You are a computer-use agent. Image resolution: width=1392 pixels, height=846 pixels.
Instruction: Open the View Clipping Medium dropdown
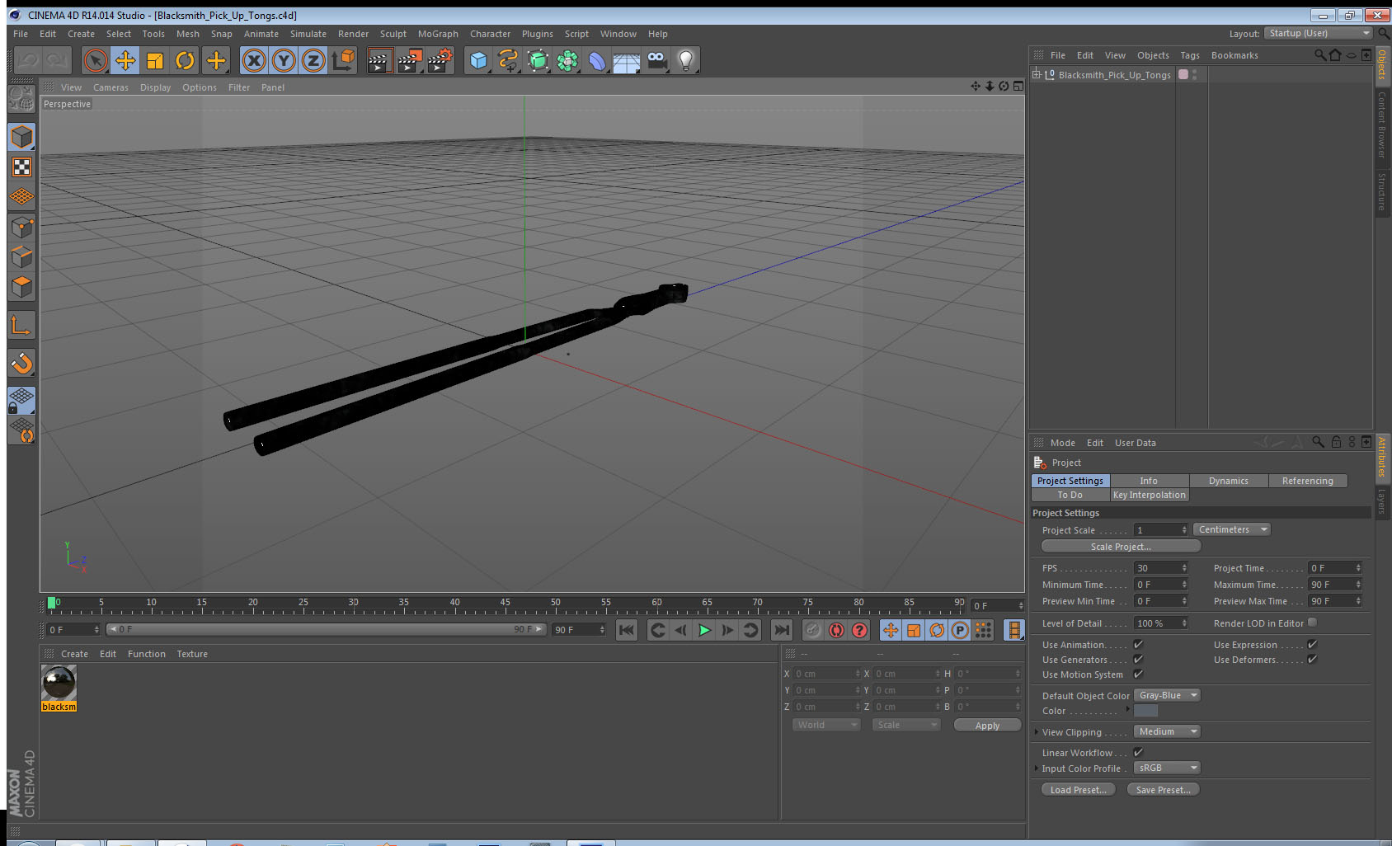tap(1167, 731)
